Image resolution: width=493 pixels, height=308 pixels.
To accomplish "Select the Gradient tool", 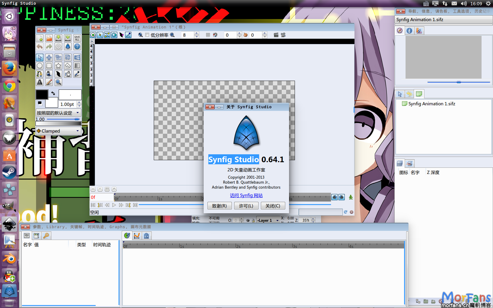I will (x=77, y=66).
